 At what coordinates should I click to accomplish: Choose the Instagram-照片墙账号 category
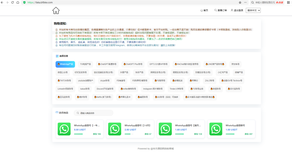pyautogui.click(x=153, y=89)
